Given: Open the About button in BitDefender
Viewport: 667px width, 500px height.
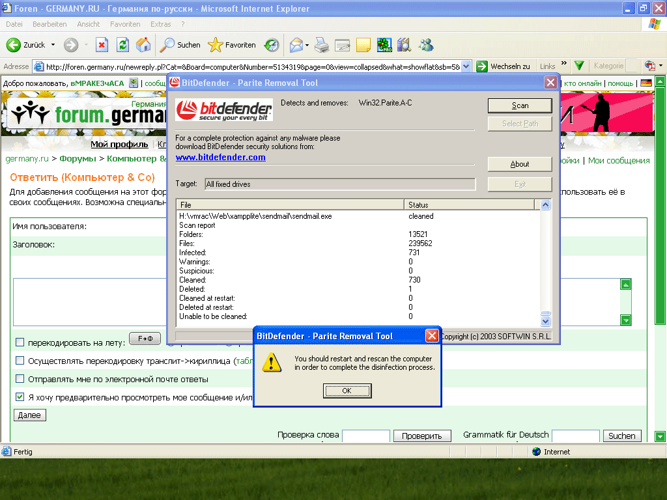Looking at the screenshot, I should 520,164.
